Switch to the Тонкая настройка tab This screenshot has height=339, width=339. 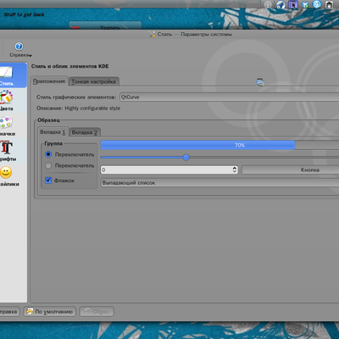coord(94,81)
